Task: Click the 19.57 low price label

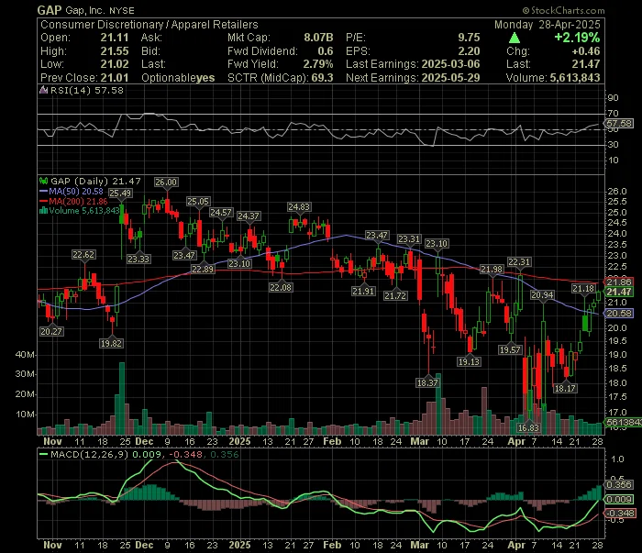Action: pos(510,350)
